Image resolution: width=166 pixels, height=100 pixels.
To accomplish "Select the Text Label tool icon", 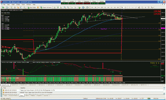I will point(149,7).
